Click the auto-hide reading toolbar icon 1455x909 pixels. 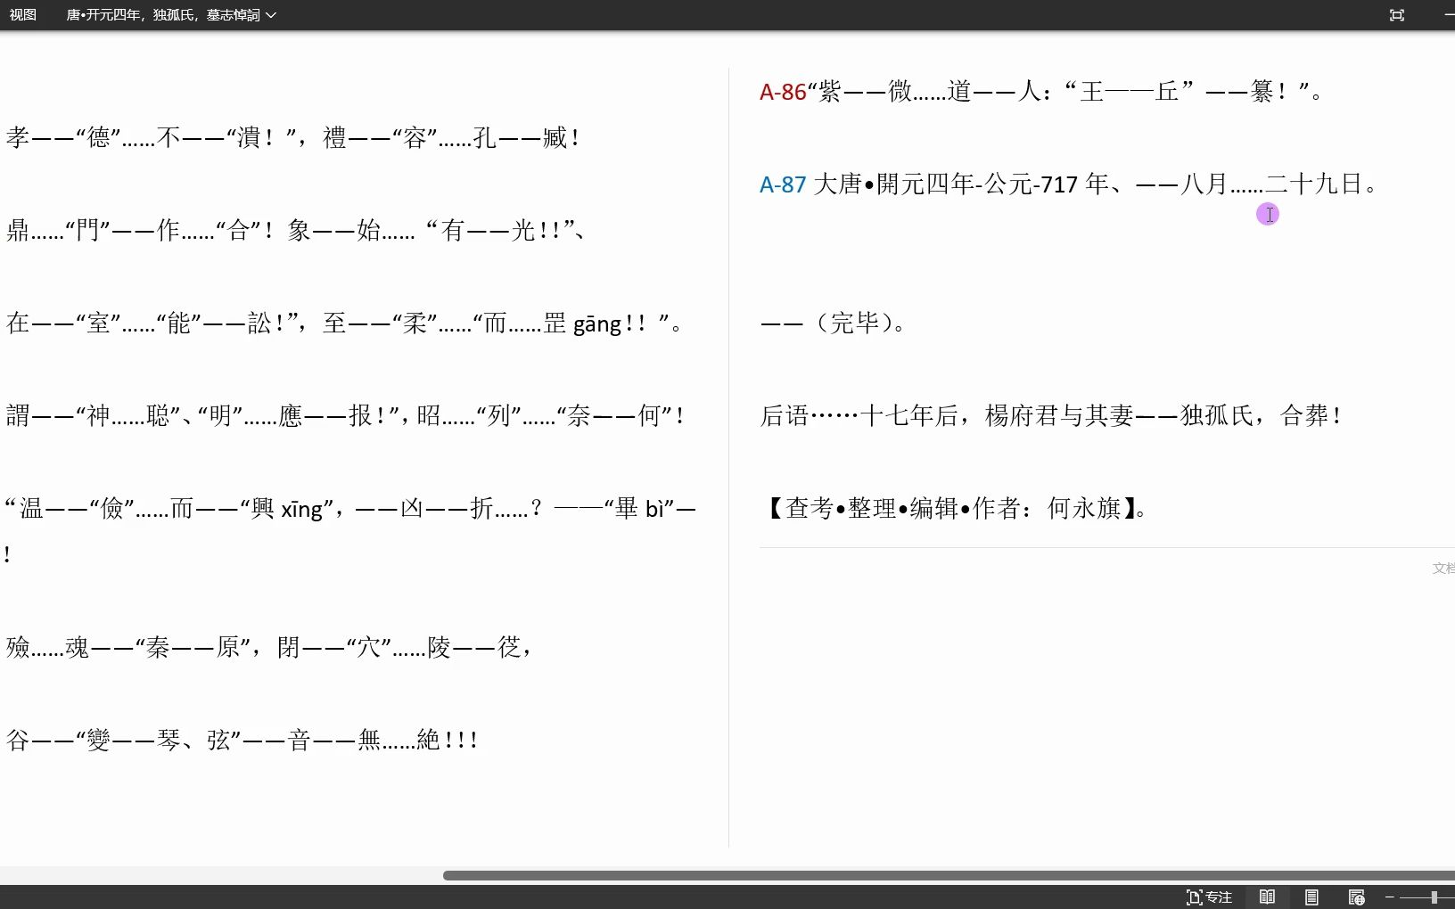click(x=1397, y=15)
